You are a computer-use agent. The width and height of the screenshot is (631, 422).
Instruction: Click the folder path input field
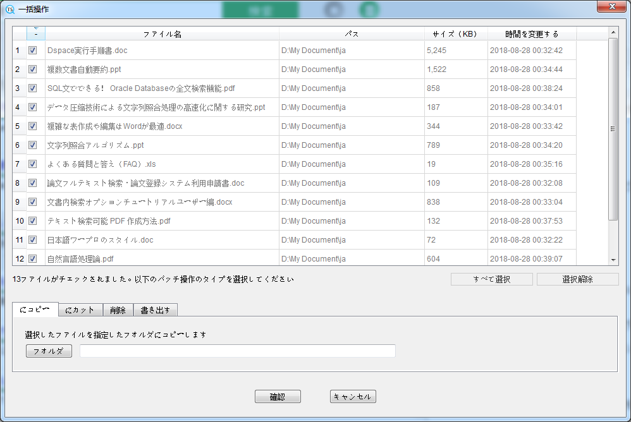(237, 351)
